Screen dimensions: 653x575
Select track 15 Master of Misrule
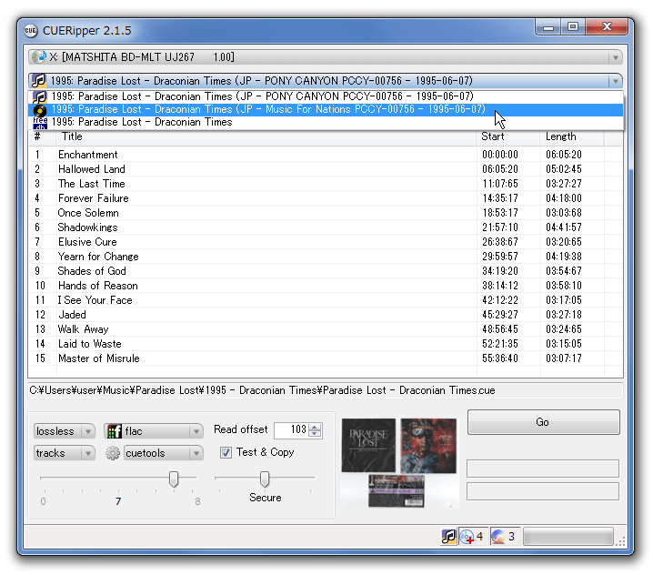point(326,358)
